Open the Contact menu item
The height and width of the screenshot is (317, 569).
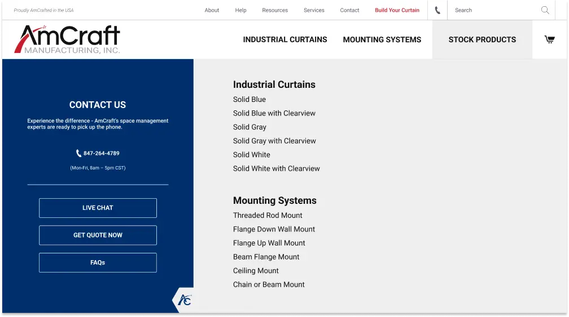(349, 10)
